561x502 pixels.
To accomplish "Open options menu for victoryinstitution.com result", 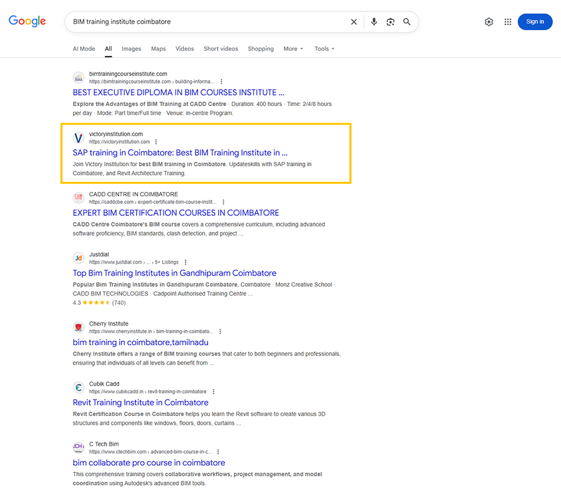I will [156, 142].
